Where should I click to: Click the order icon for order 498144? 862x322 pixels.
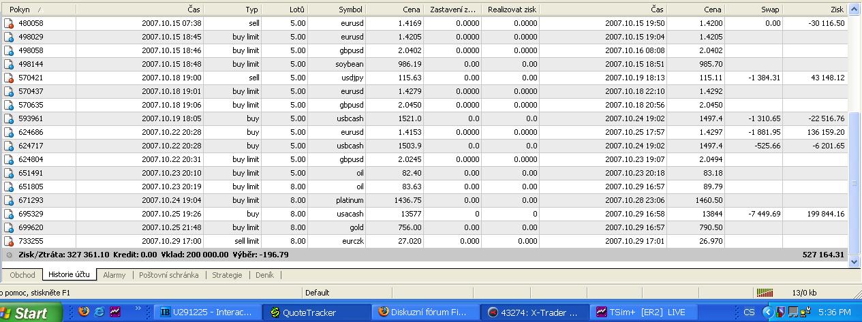[9, 64]
